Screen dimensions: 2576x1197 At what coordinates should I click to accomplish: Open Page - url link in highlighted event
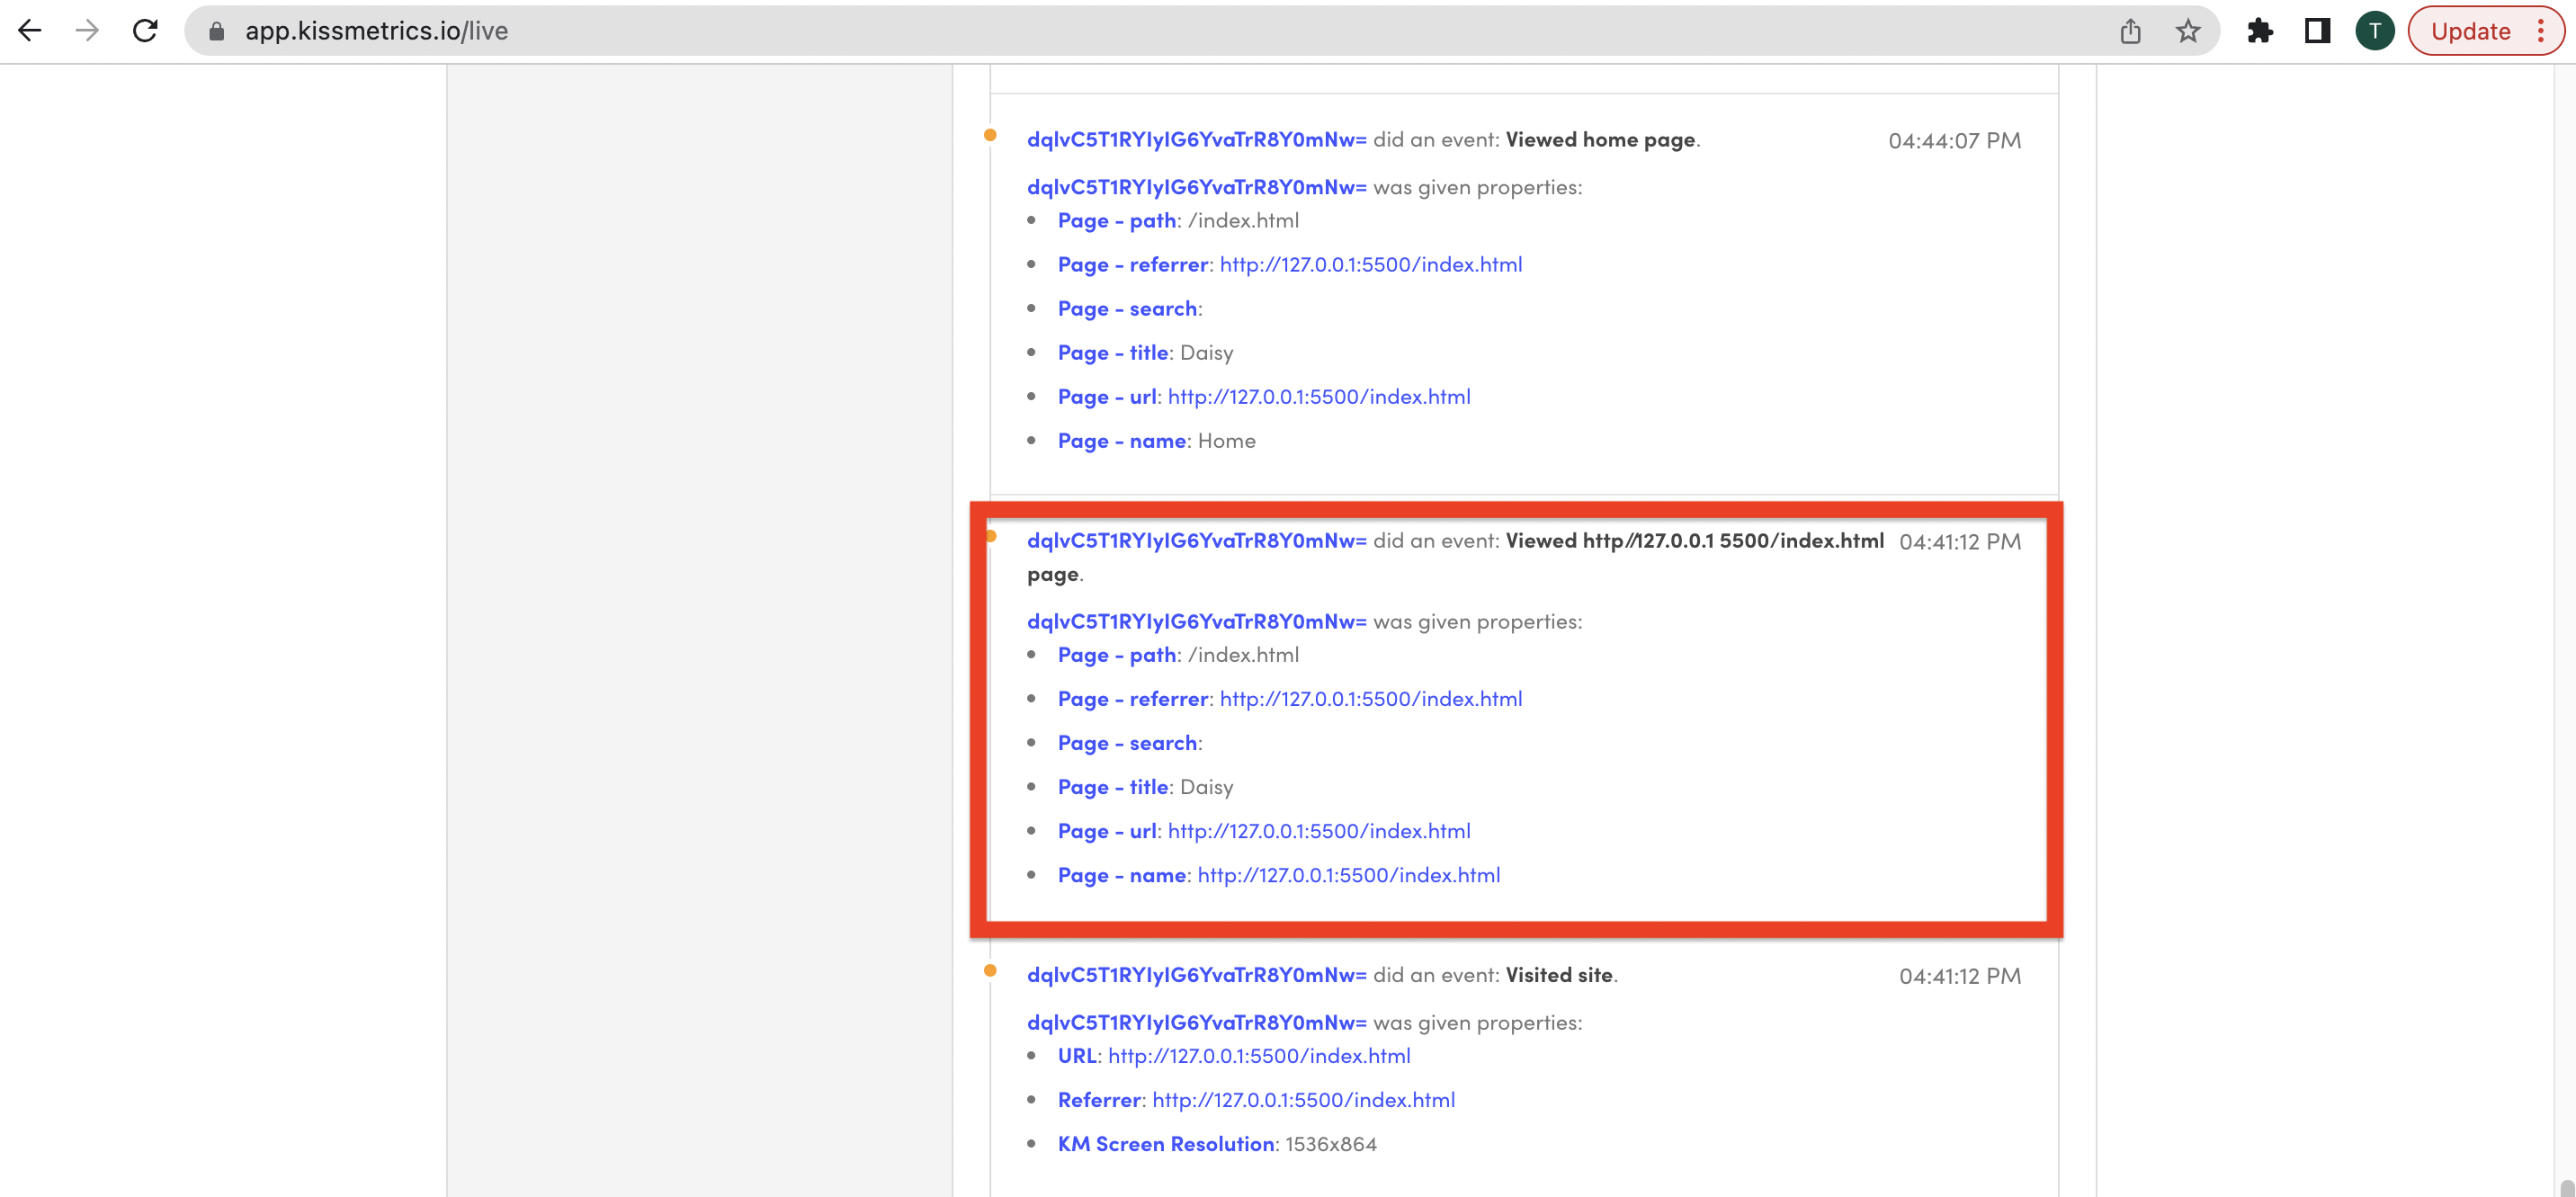coord(1318,831)
